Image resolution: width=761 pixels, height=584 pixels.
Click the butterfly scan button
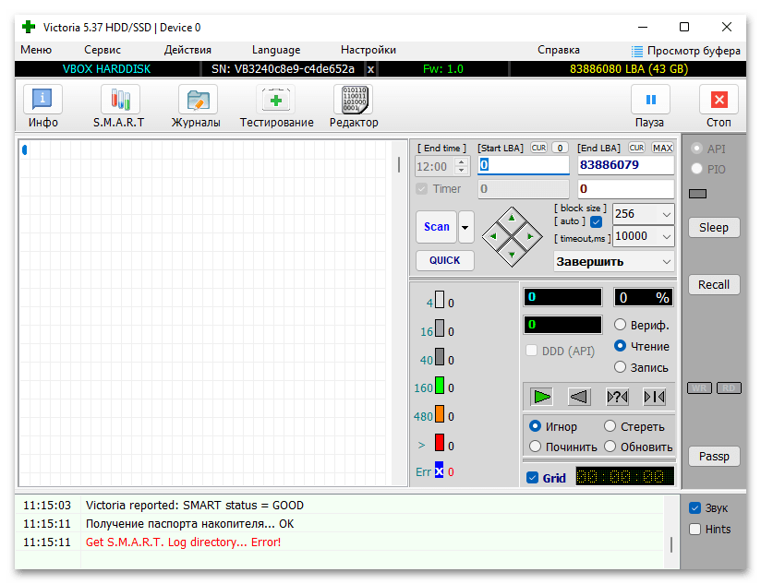click(654, 397)
